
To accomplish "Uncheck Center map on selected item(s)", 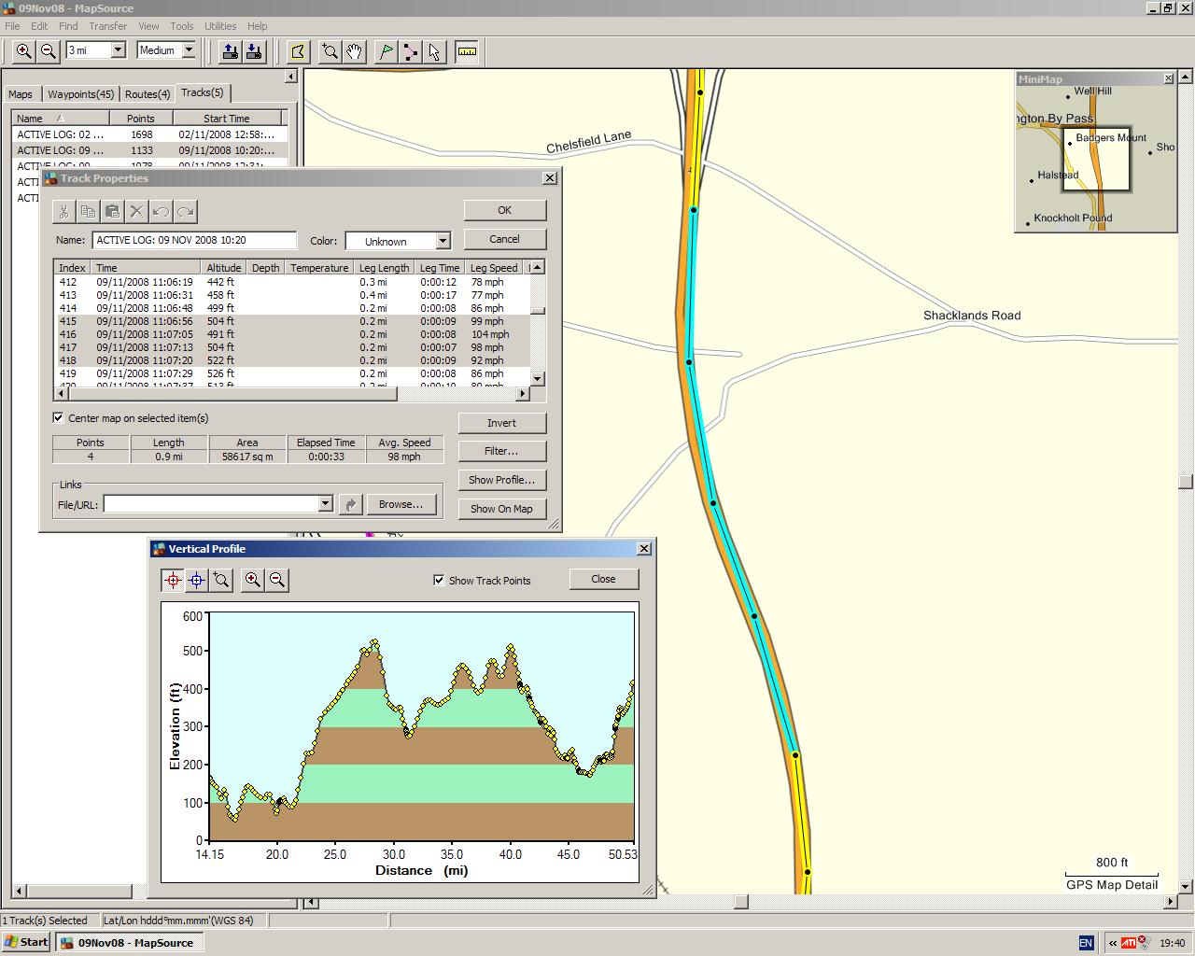I will click(x=59, y=418).
